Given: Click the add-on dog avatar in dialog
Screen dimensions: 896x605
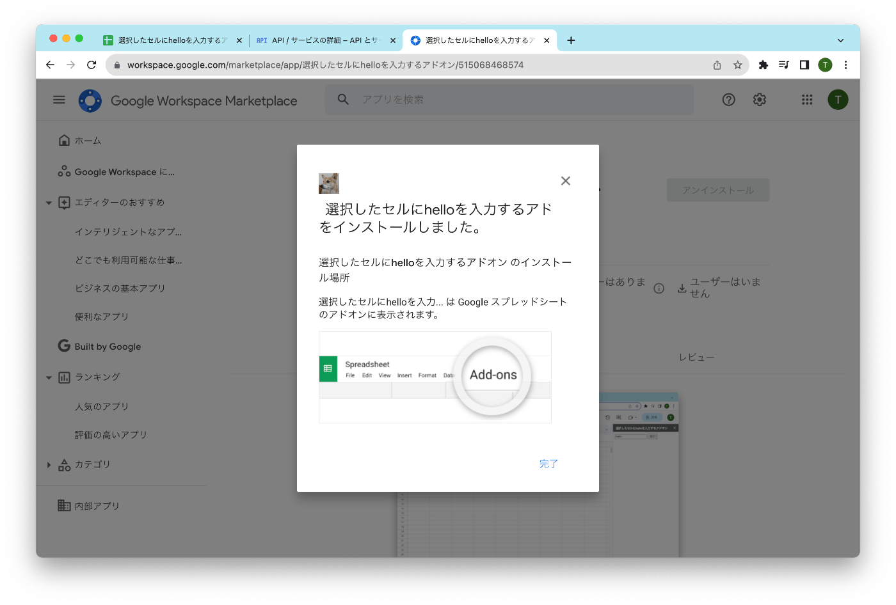Looking at the screenshot, I should pyautogui.click(x=329, y=184).
